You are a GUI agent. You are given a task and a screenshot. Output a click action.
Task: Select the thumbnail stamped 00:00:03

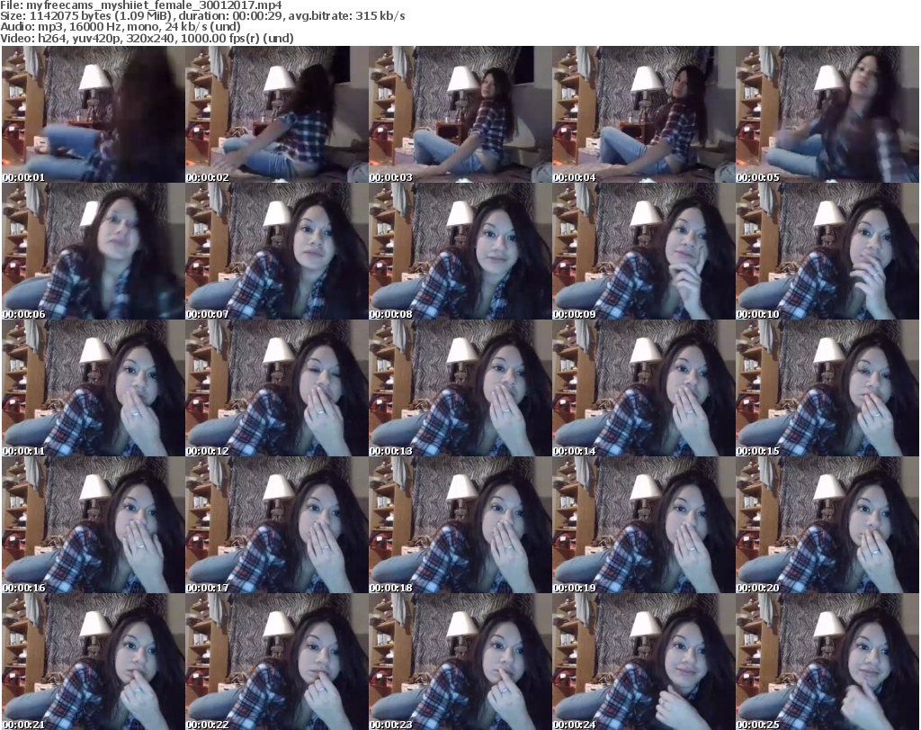[x=460, y=114]
